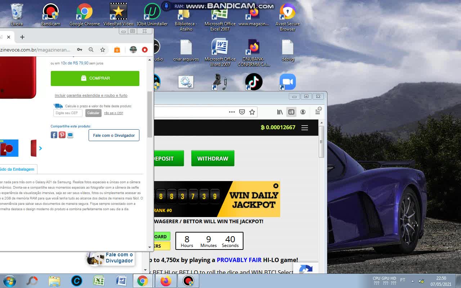Open Bandicam desktop shortcut
The image size is (461, 288).
pos(50,14)
